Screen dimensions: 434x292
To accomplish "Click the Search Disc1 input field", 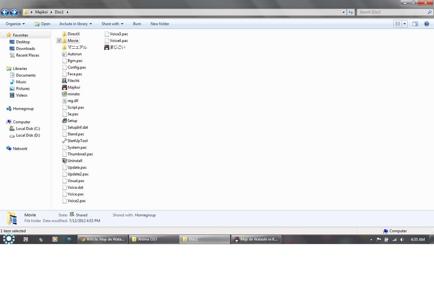I will [x=391, y=12].
